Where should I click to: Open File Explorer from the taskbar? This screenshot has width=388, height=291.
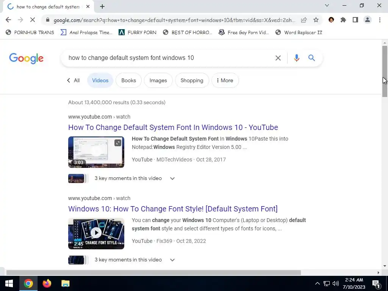point(65,283)
